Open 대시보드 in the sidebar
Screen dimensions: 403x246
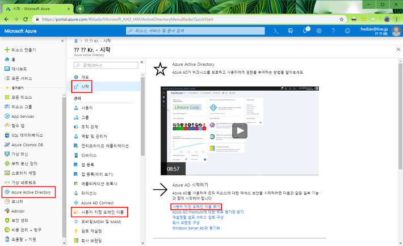tap(16, 69)
